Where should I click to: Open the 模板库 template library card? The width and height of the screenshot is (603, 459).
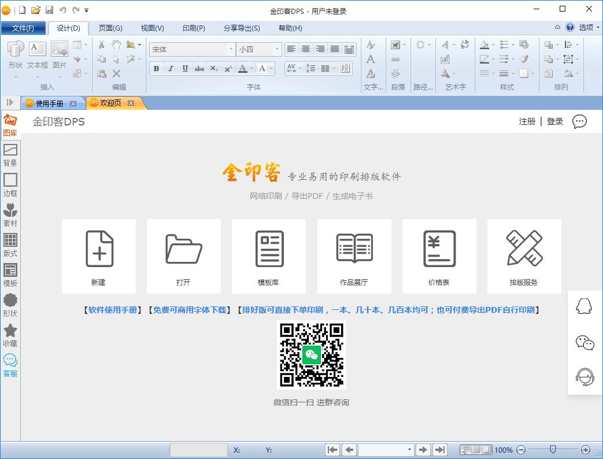click(269, 257)
